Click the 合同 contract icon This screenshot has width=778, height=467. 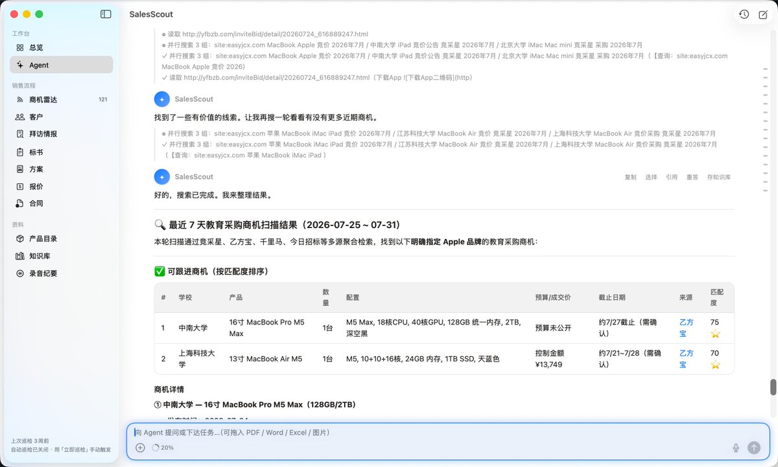20,203
